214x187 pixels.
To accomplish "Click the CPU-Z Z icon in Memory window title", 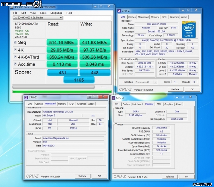I will pos(113,98).
